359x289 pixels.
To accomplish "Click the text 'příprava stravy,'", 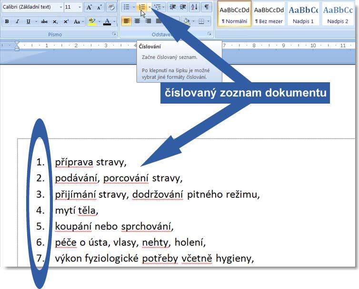I will [x=90, y=163].
